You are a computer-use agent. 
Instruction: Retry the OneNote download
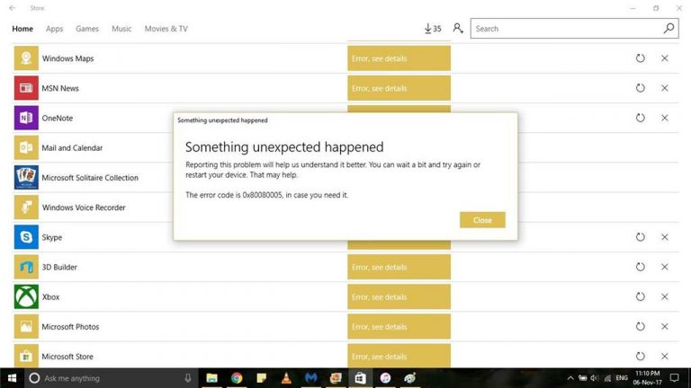coord(641,118)
